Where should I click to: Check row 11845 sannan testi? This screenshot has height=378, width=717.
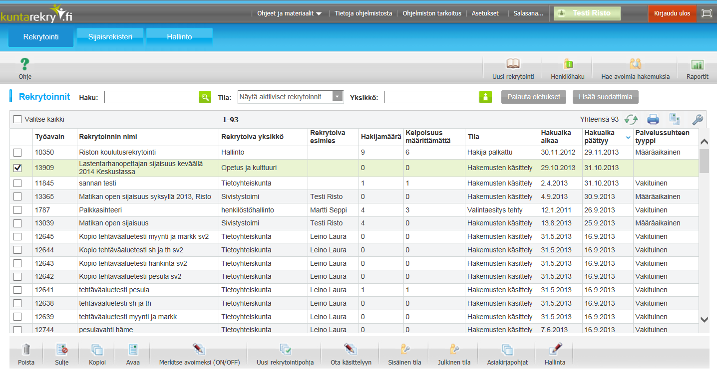tap(17, 183)
